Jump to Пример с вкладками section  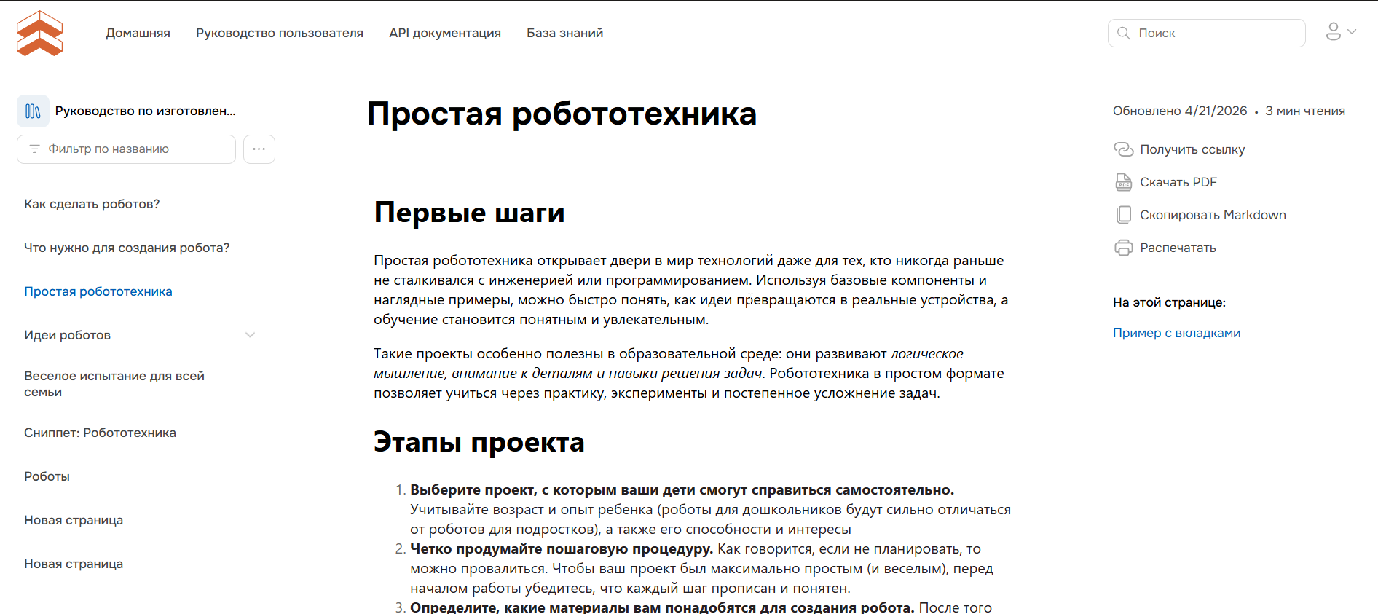point(1176,333)
